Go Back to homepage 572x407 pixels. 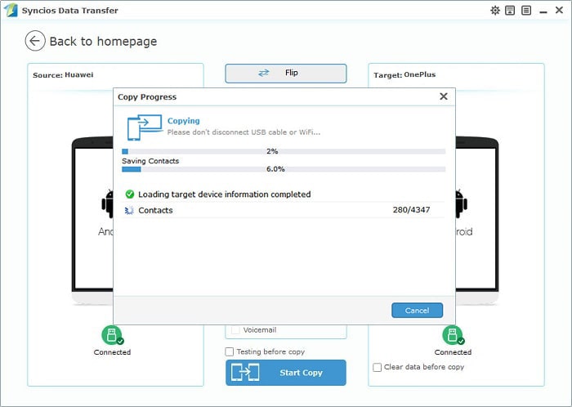point(103,41)
